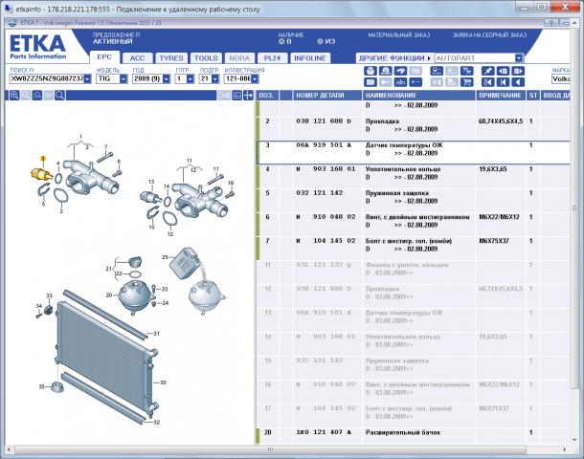Image resolution: width=584 pixels, height=459 pixels.
Task: Click the double-bar jump-to-first icon
Action: click(487, 82)
